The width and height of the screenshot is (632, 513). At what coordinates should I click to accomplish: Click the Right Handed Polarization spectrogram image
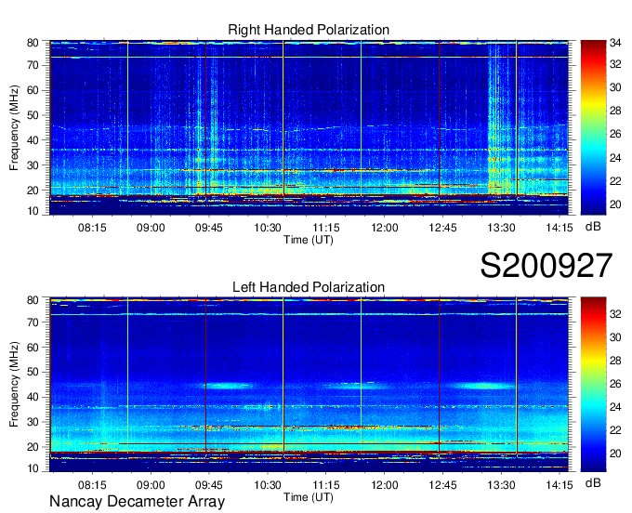click(x=309, y=127)
